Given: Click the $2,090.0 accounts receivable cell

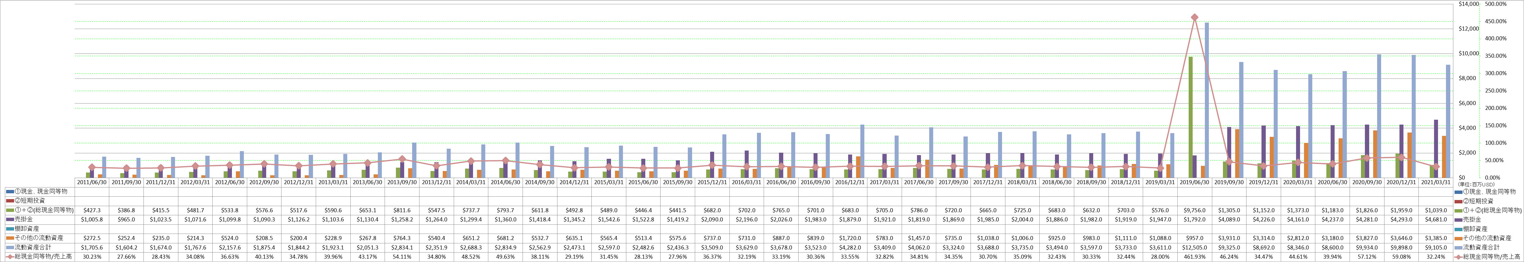Looking at the screenshot, I should pyautogui.click(x=712, y=220).
